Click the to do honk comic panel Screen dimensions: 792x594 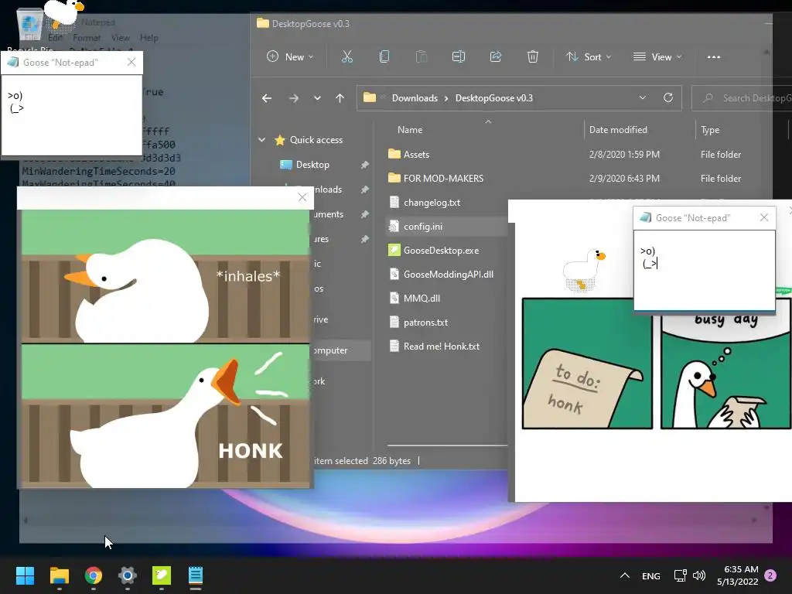coord(588,364)
